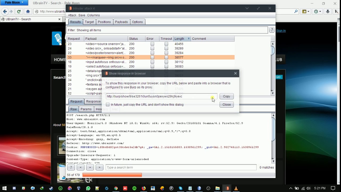Toggle Timeout checkbox for request 23

click(x=166, y=44)
